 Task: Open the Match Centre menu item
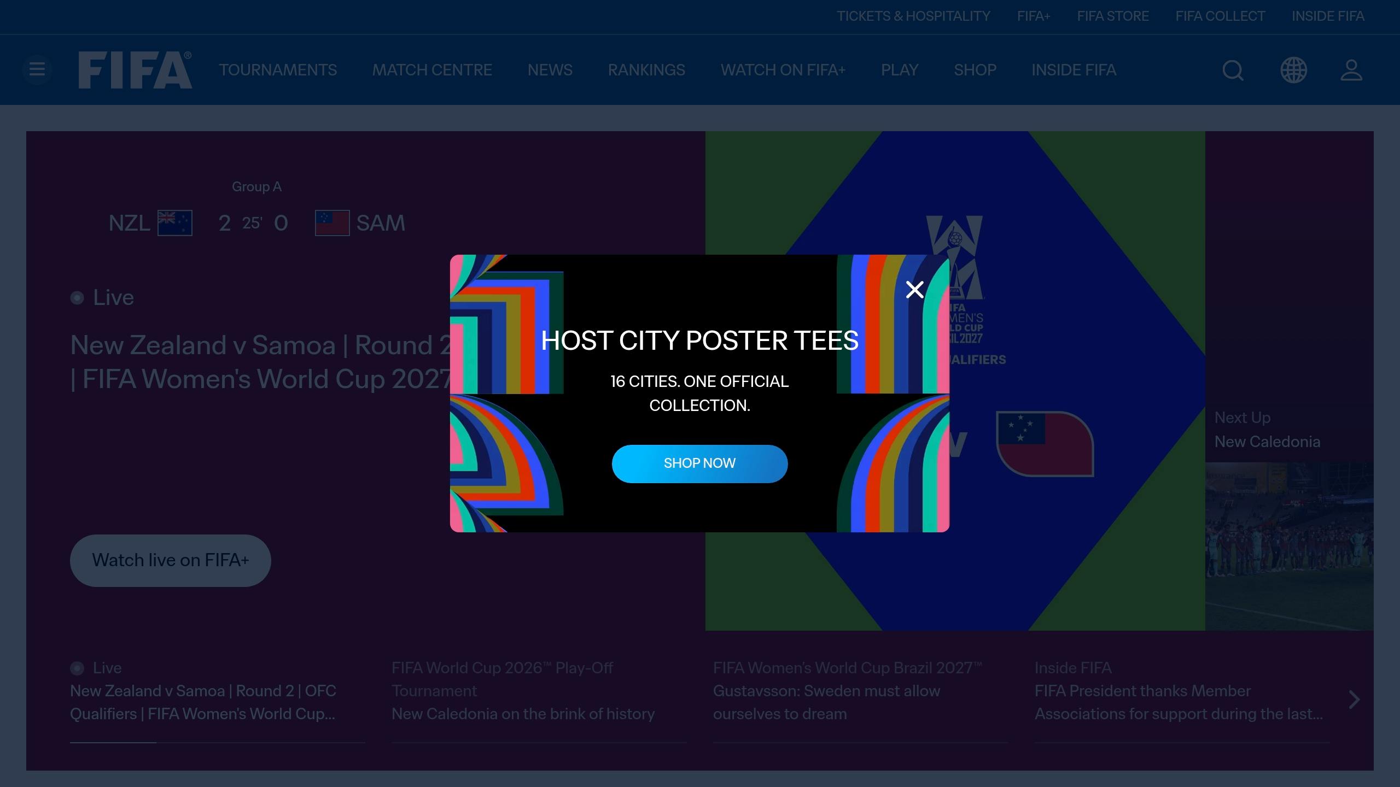pyautogui.click(x=432, y=70)
